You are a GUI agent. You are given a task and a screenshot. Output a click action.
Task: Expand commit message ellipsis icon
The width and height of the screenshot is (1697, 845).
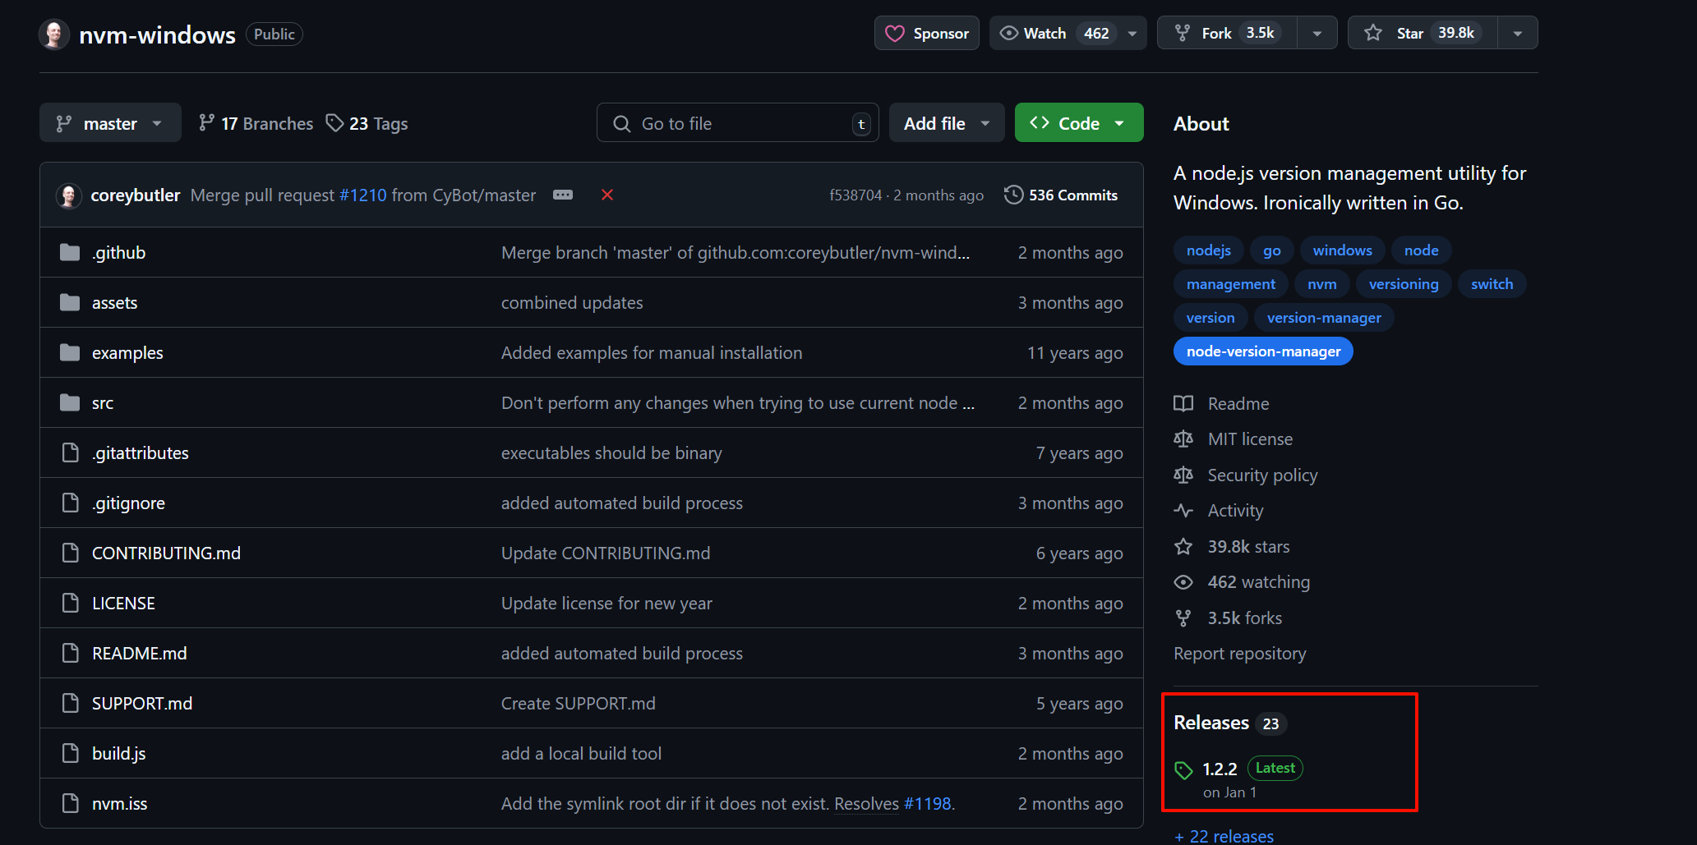[563, 195]
